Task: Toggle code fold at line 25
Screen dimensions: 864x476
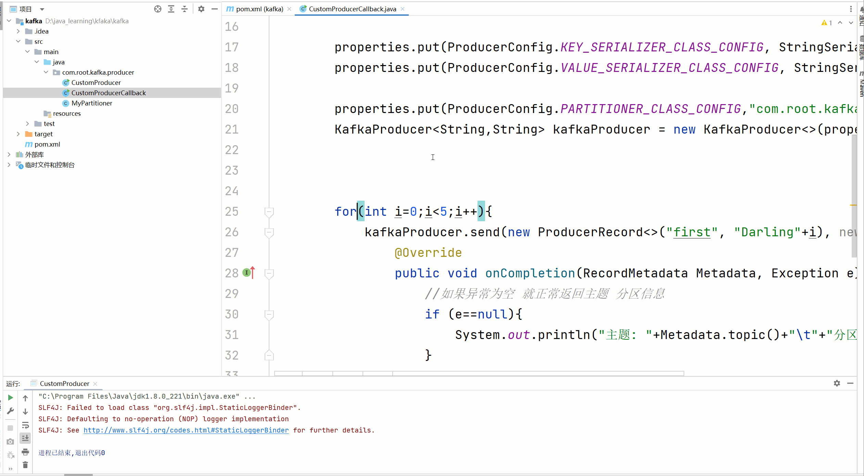Action: [269, 212]
